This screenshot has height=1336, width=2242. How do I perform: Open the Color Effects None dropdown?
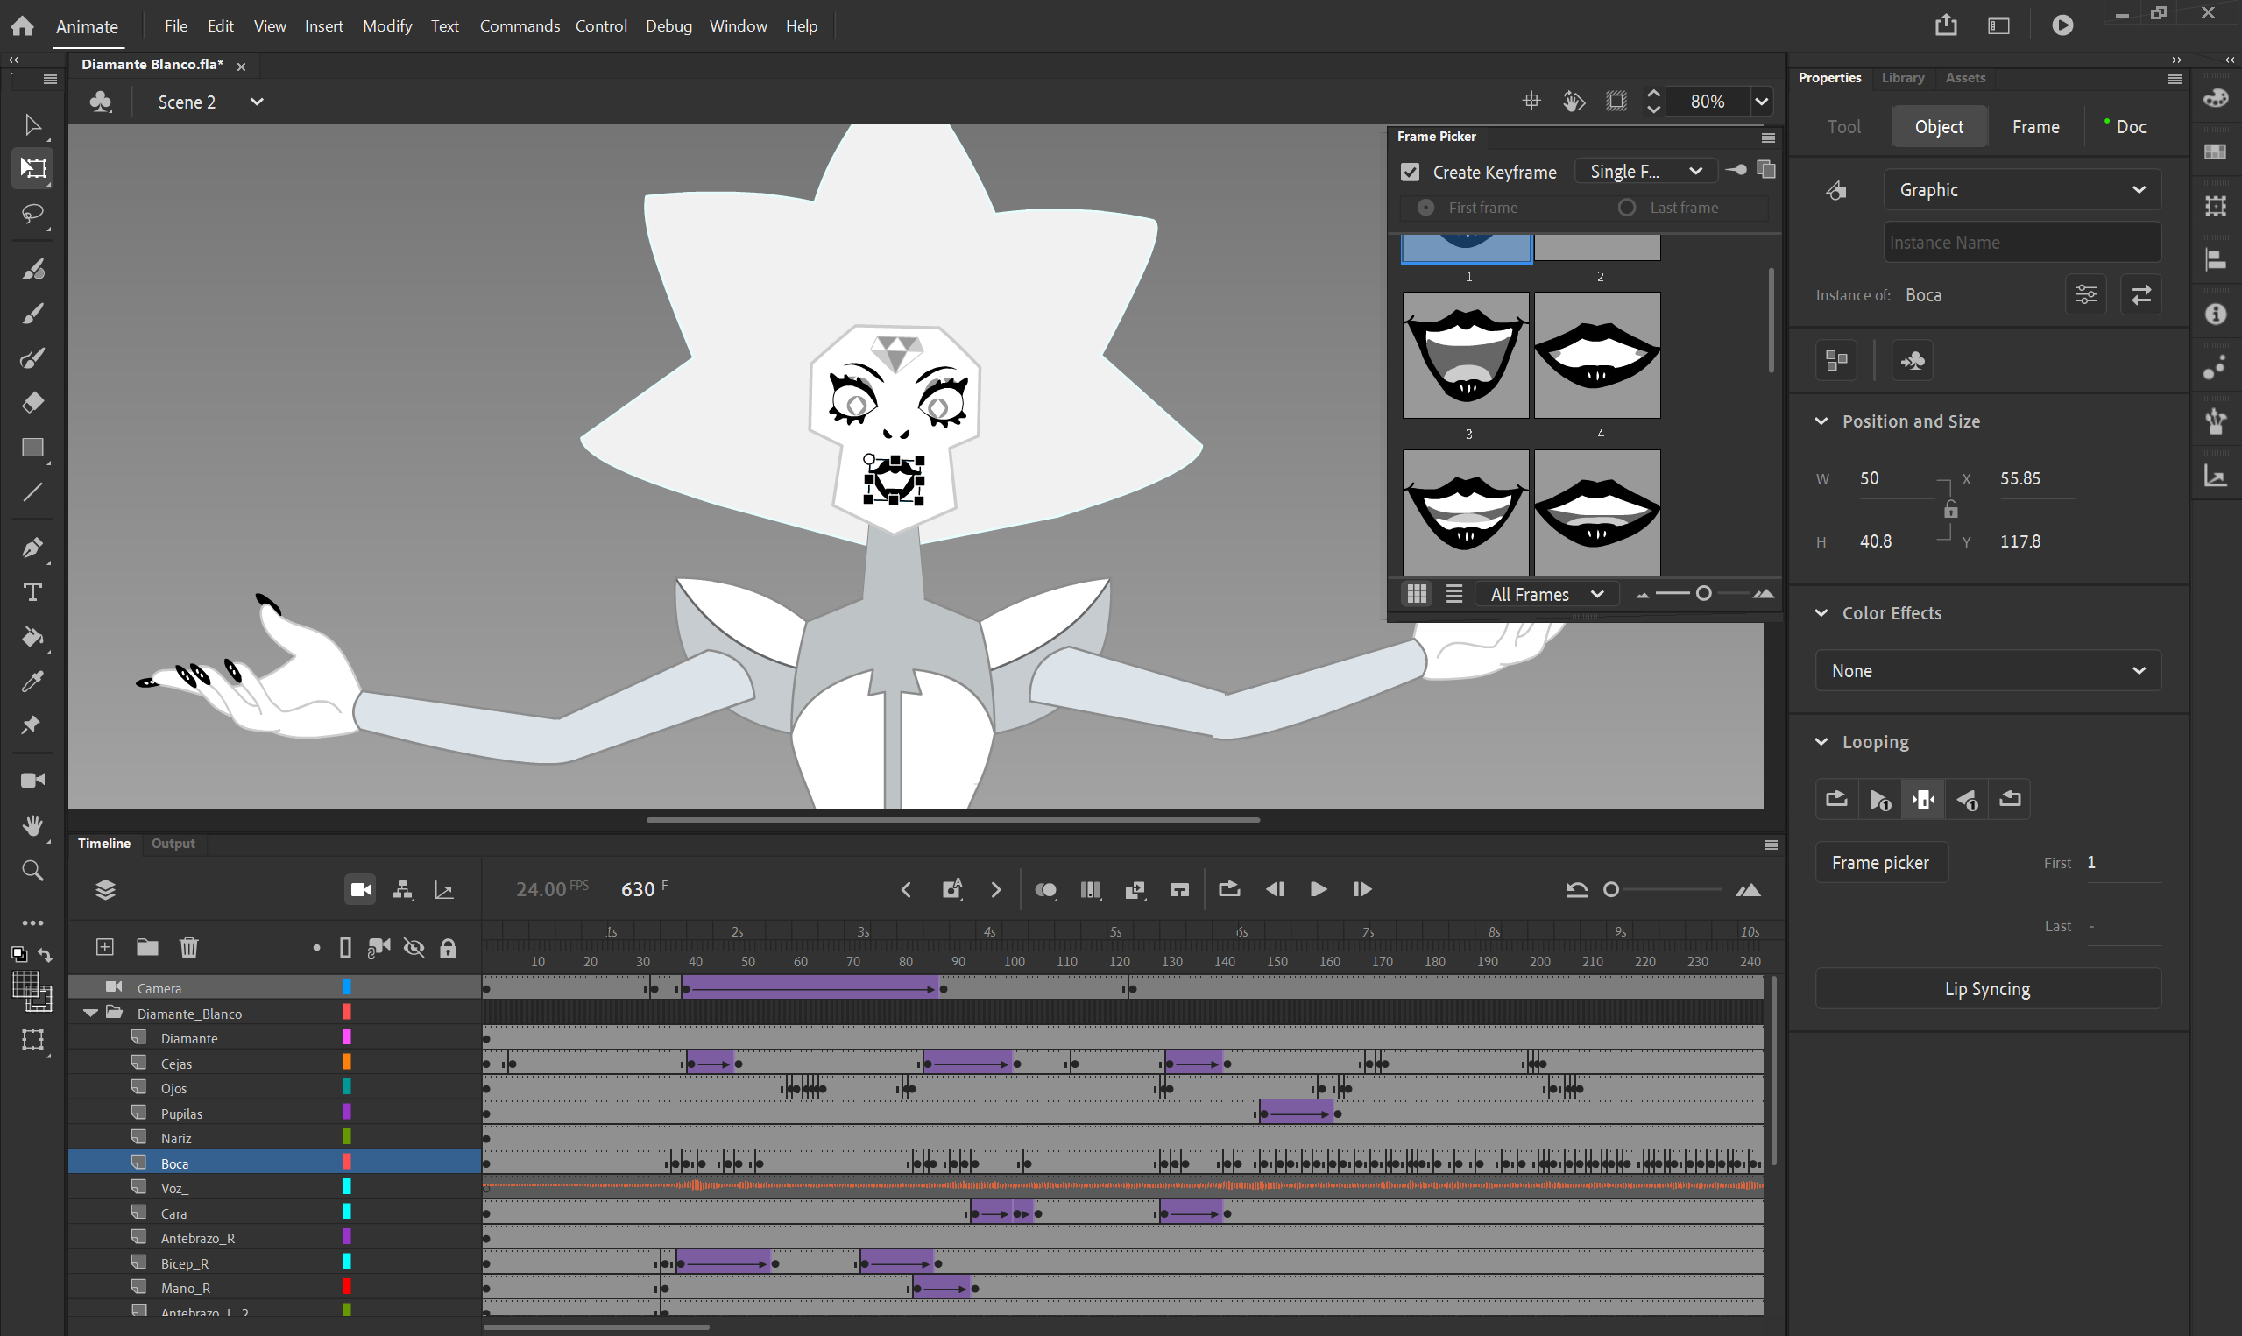click(x=1987, y=671)
